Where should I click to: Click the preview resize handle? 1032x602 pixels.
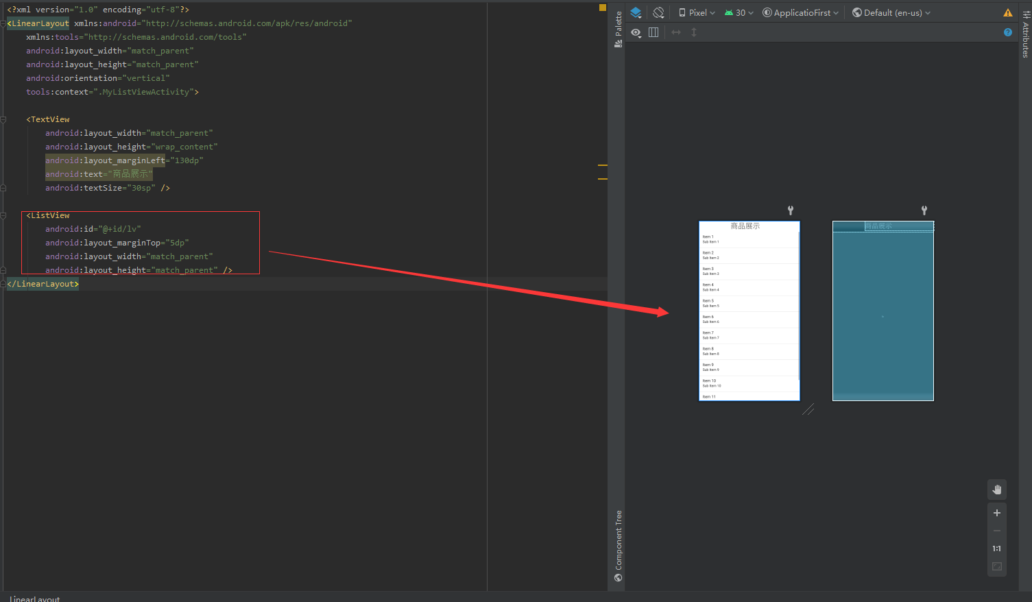tap(808, 409)
